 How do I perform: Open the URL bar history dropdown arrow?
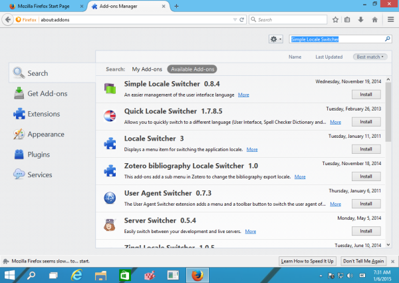(x=235, y=19)
